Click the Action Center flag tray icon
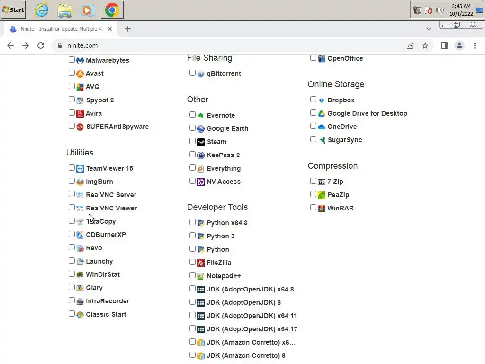 click(x=428, y=10)
